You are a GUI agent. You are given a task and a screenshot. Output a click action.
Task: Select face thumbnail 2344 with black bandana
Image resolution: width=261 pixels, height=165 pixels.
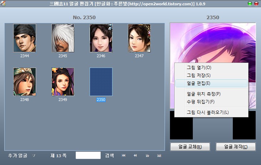point(25,38)
